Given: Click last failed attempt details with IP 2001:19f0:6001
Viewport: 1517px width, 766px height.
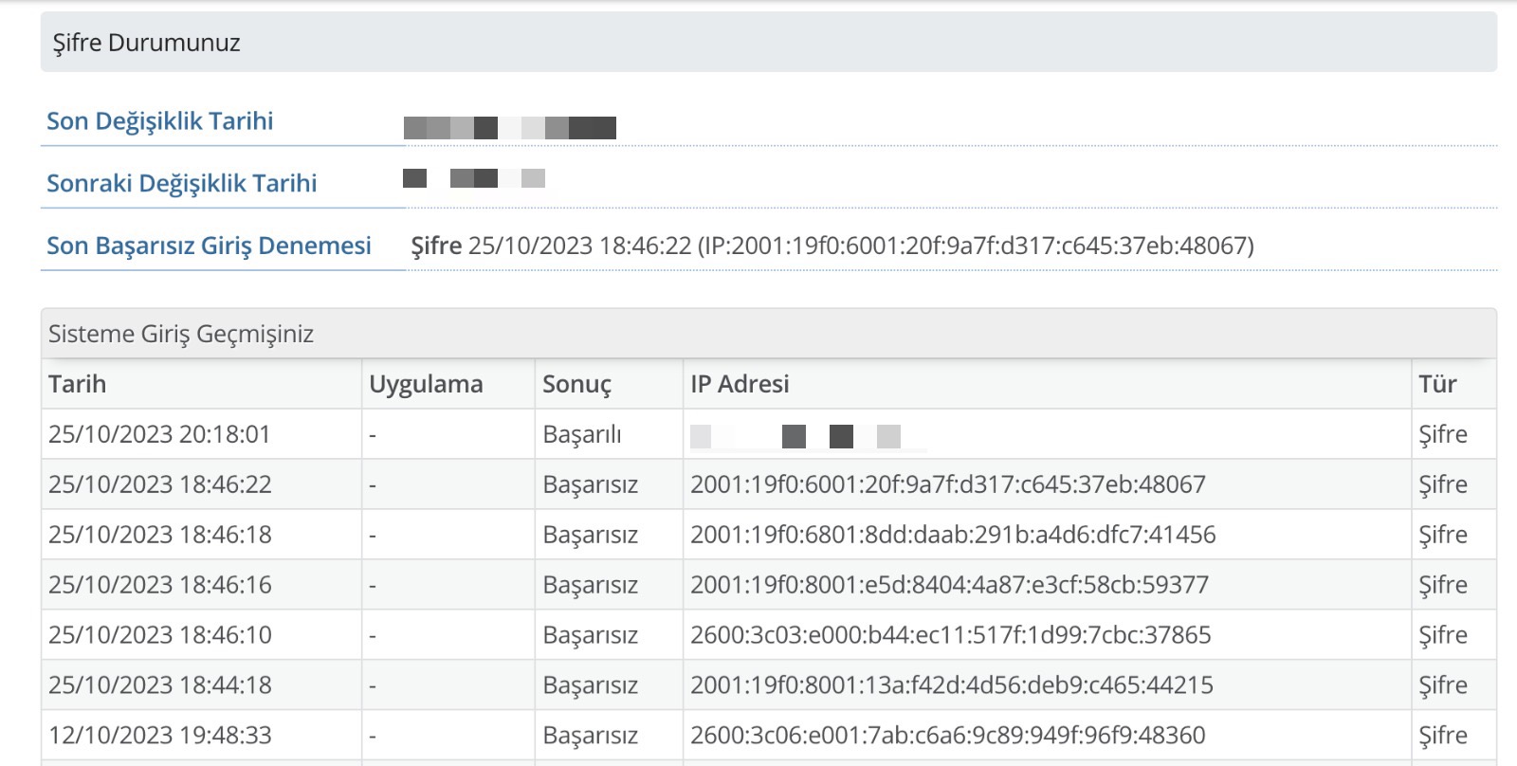Looking at the screenshot, I should [832, 246].
